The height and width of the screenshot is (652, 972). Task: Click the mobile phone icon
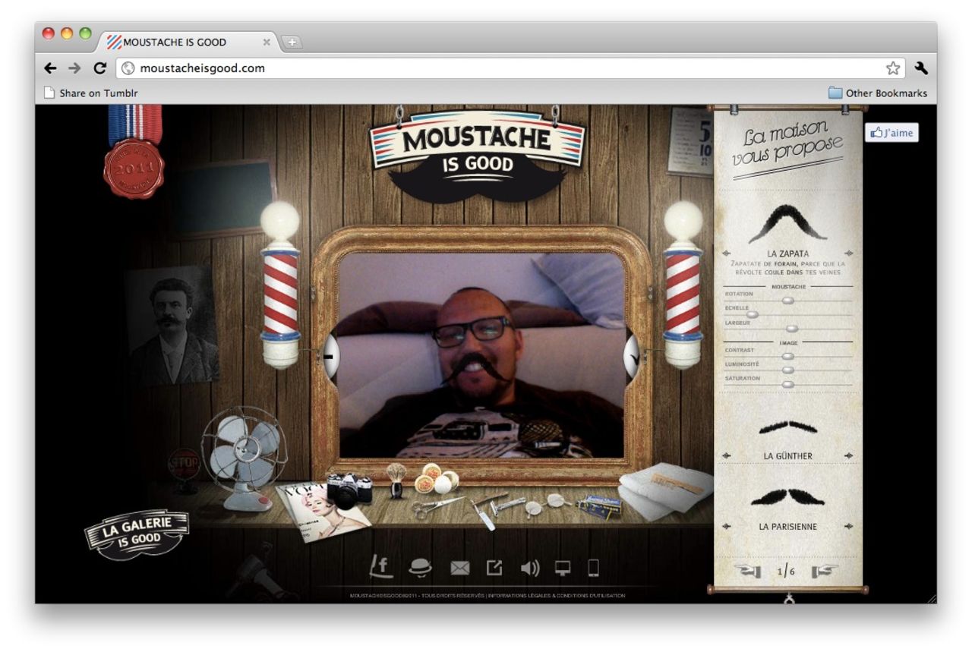coord(594,568)
